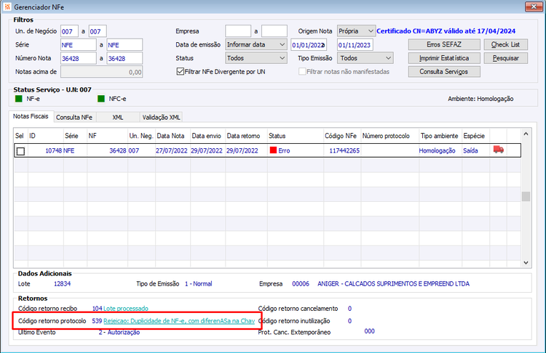This screenshot has height=353, width=546.
Task: Open the Status dropdown set to Todos
Action: (256, 58)
